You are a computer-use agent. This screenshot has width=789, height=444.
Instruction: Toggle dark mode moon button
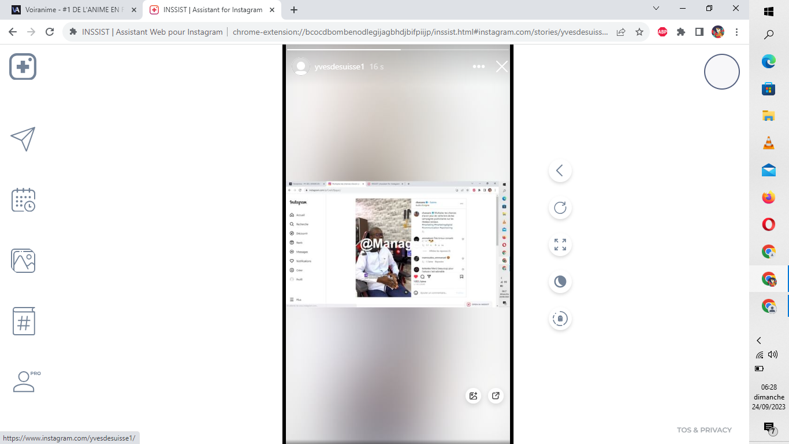pyautogui.click(x=560, y=282)
